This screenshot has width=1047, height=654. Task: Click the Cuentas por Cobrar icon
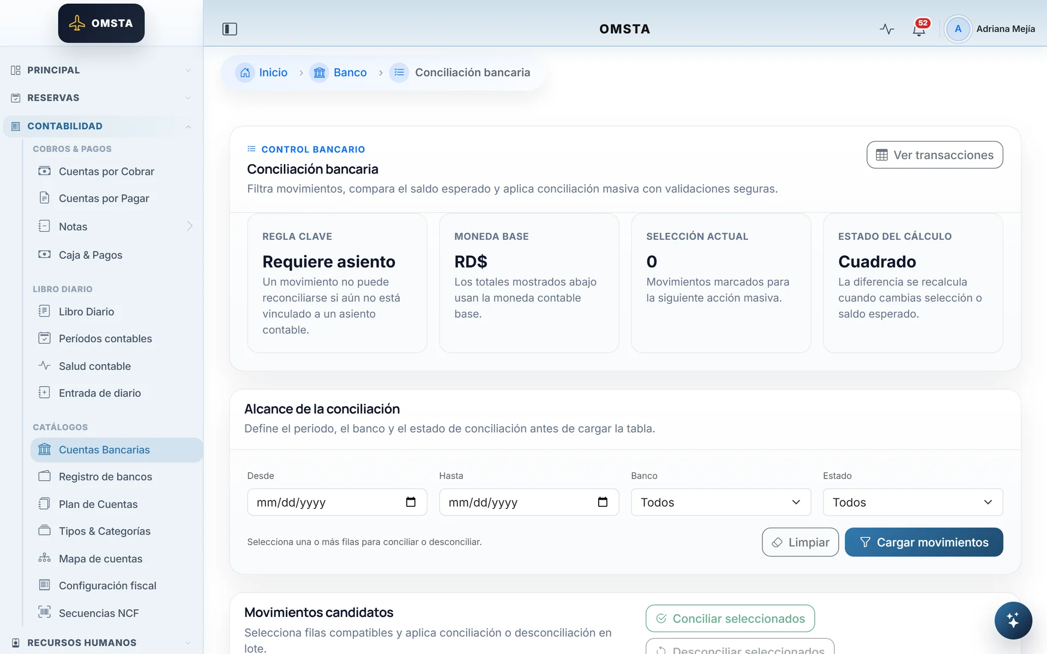click(x=44, y=171)
